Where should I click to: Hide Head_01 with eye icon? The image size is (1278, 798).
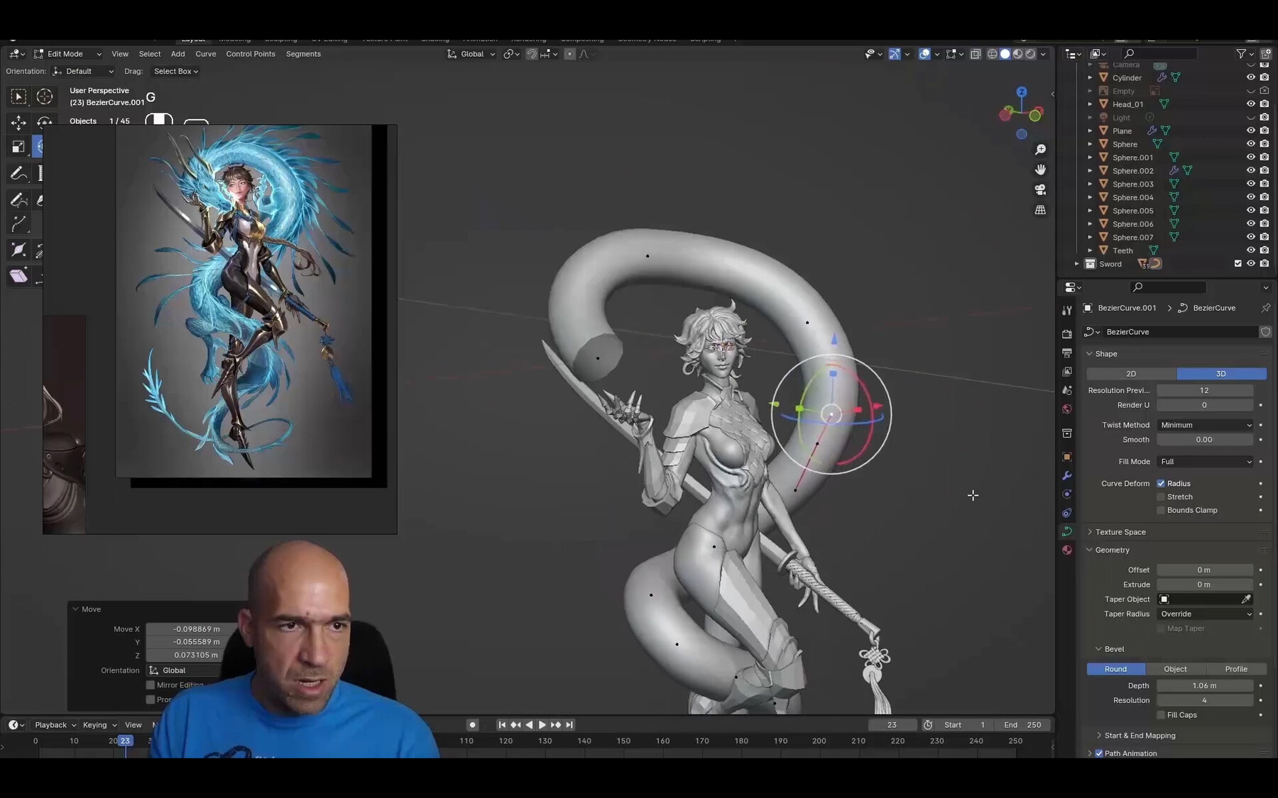1251,104
